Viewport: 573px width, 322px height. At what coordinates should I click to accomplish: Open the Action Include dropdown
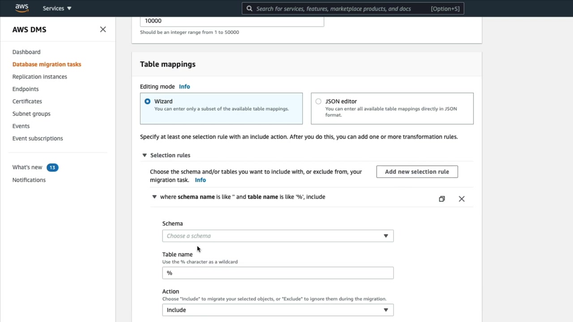278,310
